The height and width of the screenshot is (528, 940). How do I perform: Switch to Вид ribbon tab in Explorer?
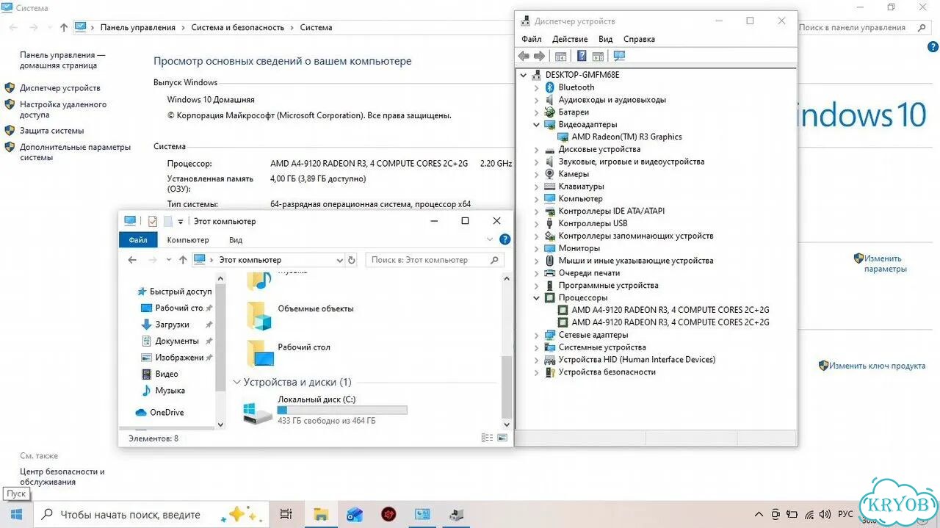236,240
